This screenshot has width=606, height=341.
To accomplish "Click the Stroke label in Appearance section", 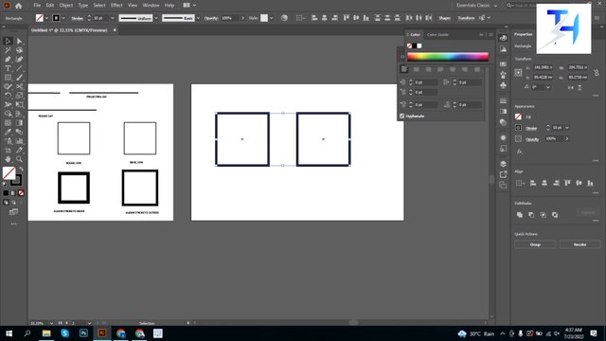I will coord(532,128).
